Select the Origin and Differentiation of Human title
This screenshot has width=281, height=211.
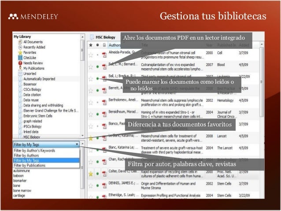168,186
